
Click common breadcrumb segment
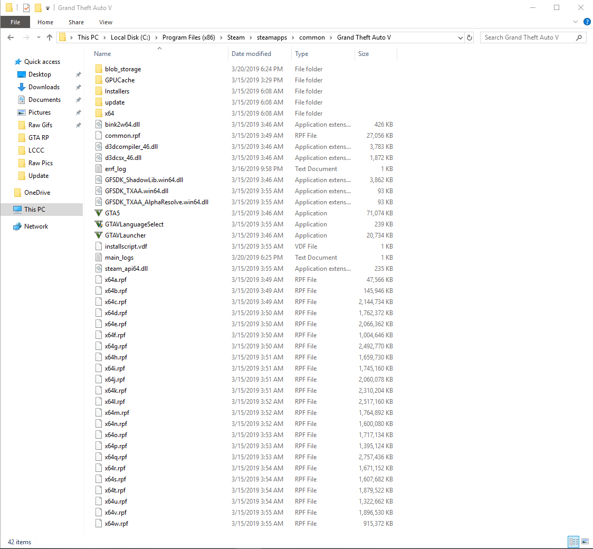click(312, 37)
